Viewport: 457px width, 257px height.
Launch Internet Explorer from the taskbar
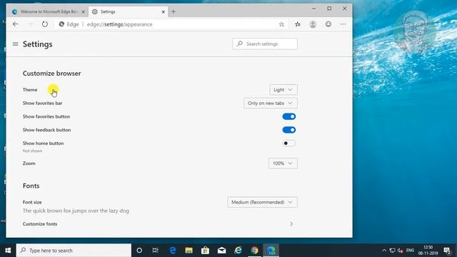coord(238,251)
